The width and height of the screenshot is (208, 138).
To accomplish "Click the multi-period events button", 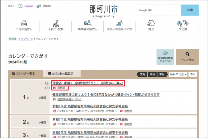I will click(165, 57).
